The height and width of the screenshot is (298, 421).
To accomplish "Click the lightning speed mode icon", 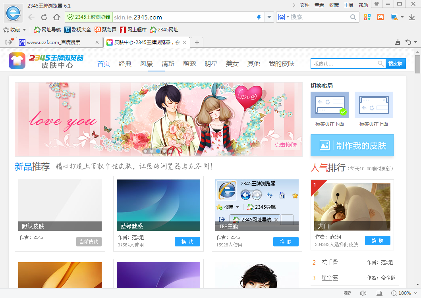I will click(x=259, y=17).
